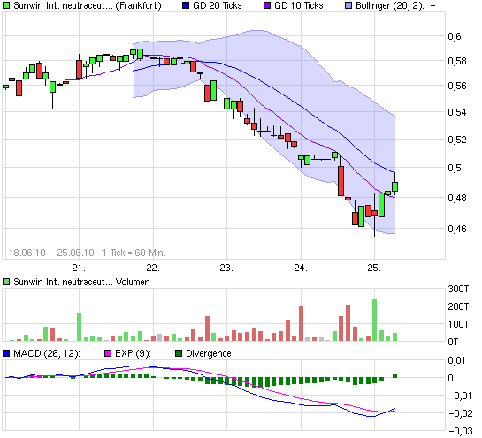
Task: Click the '22.' date axis label
Action: pos(153,268)
